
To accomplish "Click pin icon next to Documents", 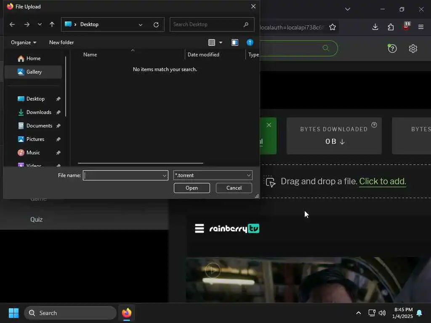I will tap(58, 126).
